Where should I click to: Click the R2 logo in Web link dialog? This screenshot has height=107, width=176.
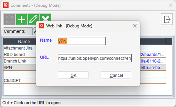(41, 26)
